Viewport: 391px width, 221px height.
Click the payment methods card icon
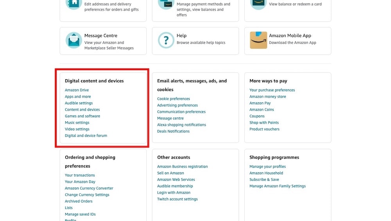click(x=166, y=4)
